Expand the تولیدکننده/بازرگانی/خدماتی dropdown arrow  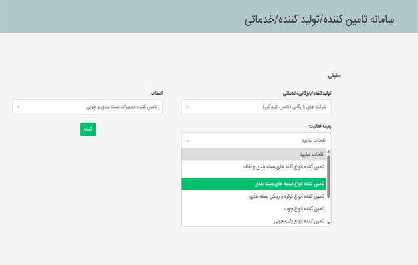coord(187,107)
